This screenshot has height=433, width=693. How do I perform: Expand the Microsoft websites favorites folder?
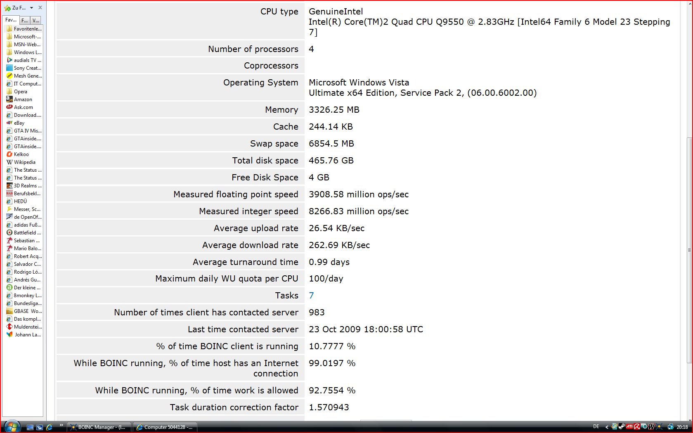(24, 37)
